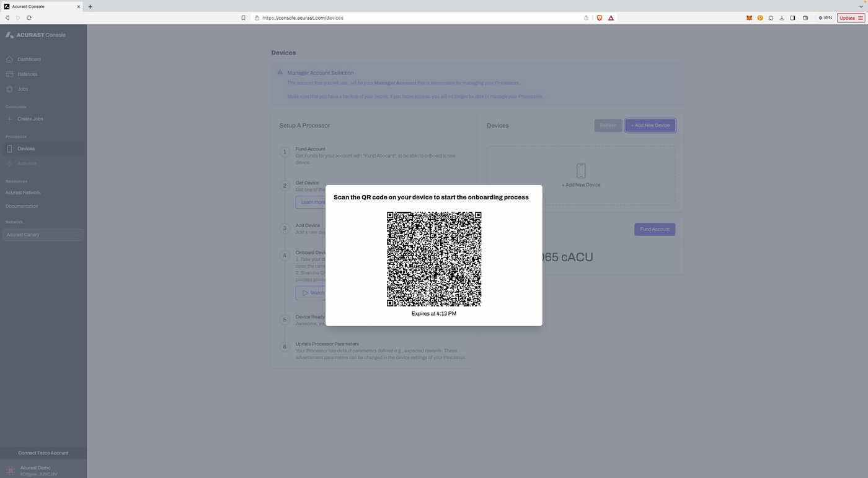Open the MetaMask extension icon
Viewport: 868px width, 478px height.
pyautogui.click(x=749, y=18)
